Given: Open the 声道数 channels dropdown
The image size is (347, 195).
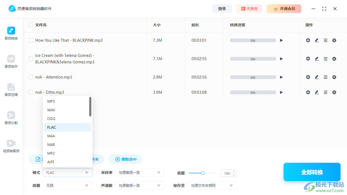Looking at the screenshot, I should (x=140, y=186).
